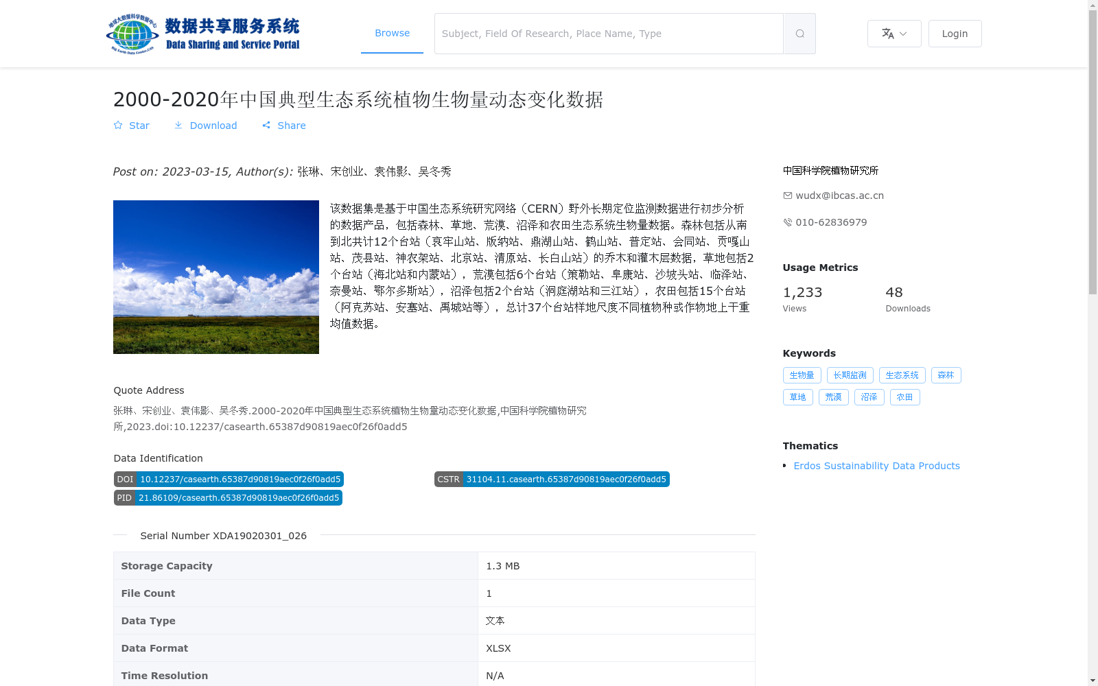Screen dimensions: 1098x686
Task: Click the 1,233 views count
Action: point(802,292)
